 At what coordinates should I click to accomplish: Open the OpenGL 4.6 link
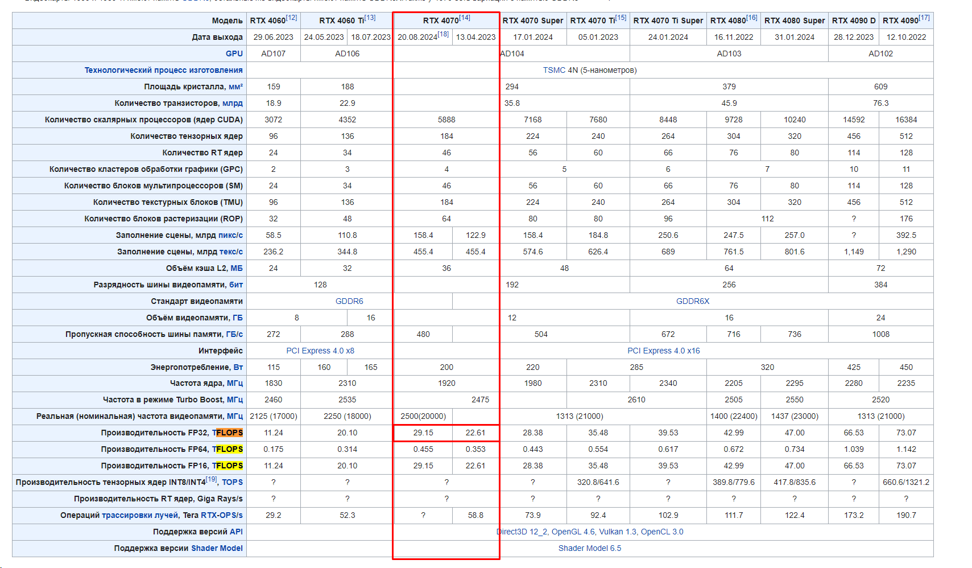pyautogui.click(x=573, y=532)
